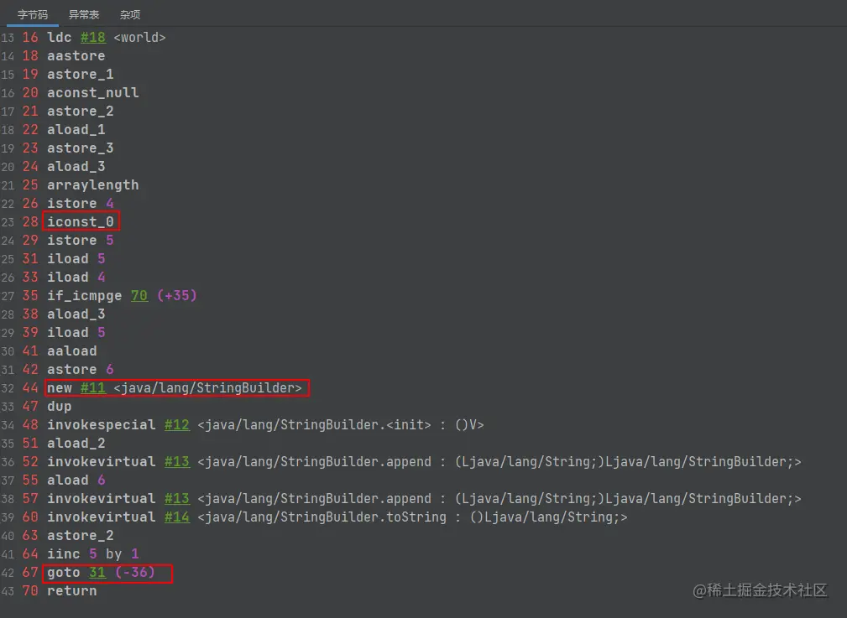The height and width of the screenshot is (618, 847).
Task: Select the iinc 5 by 1 instruction
Action: pos(92,553)
